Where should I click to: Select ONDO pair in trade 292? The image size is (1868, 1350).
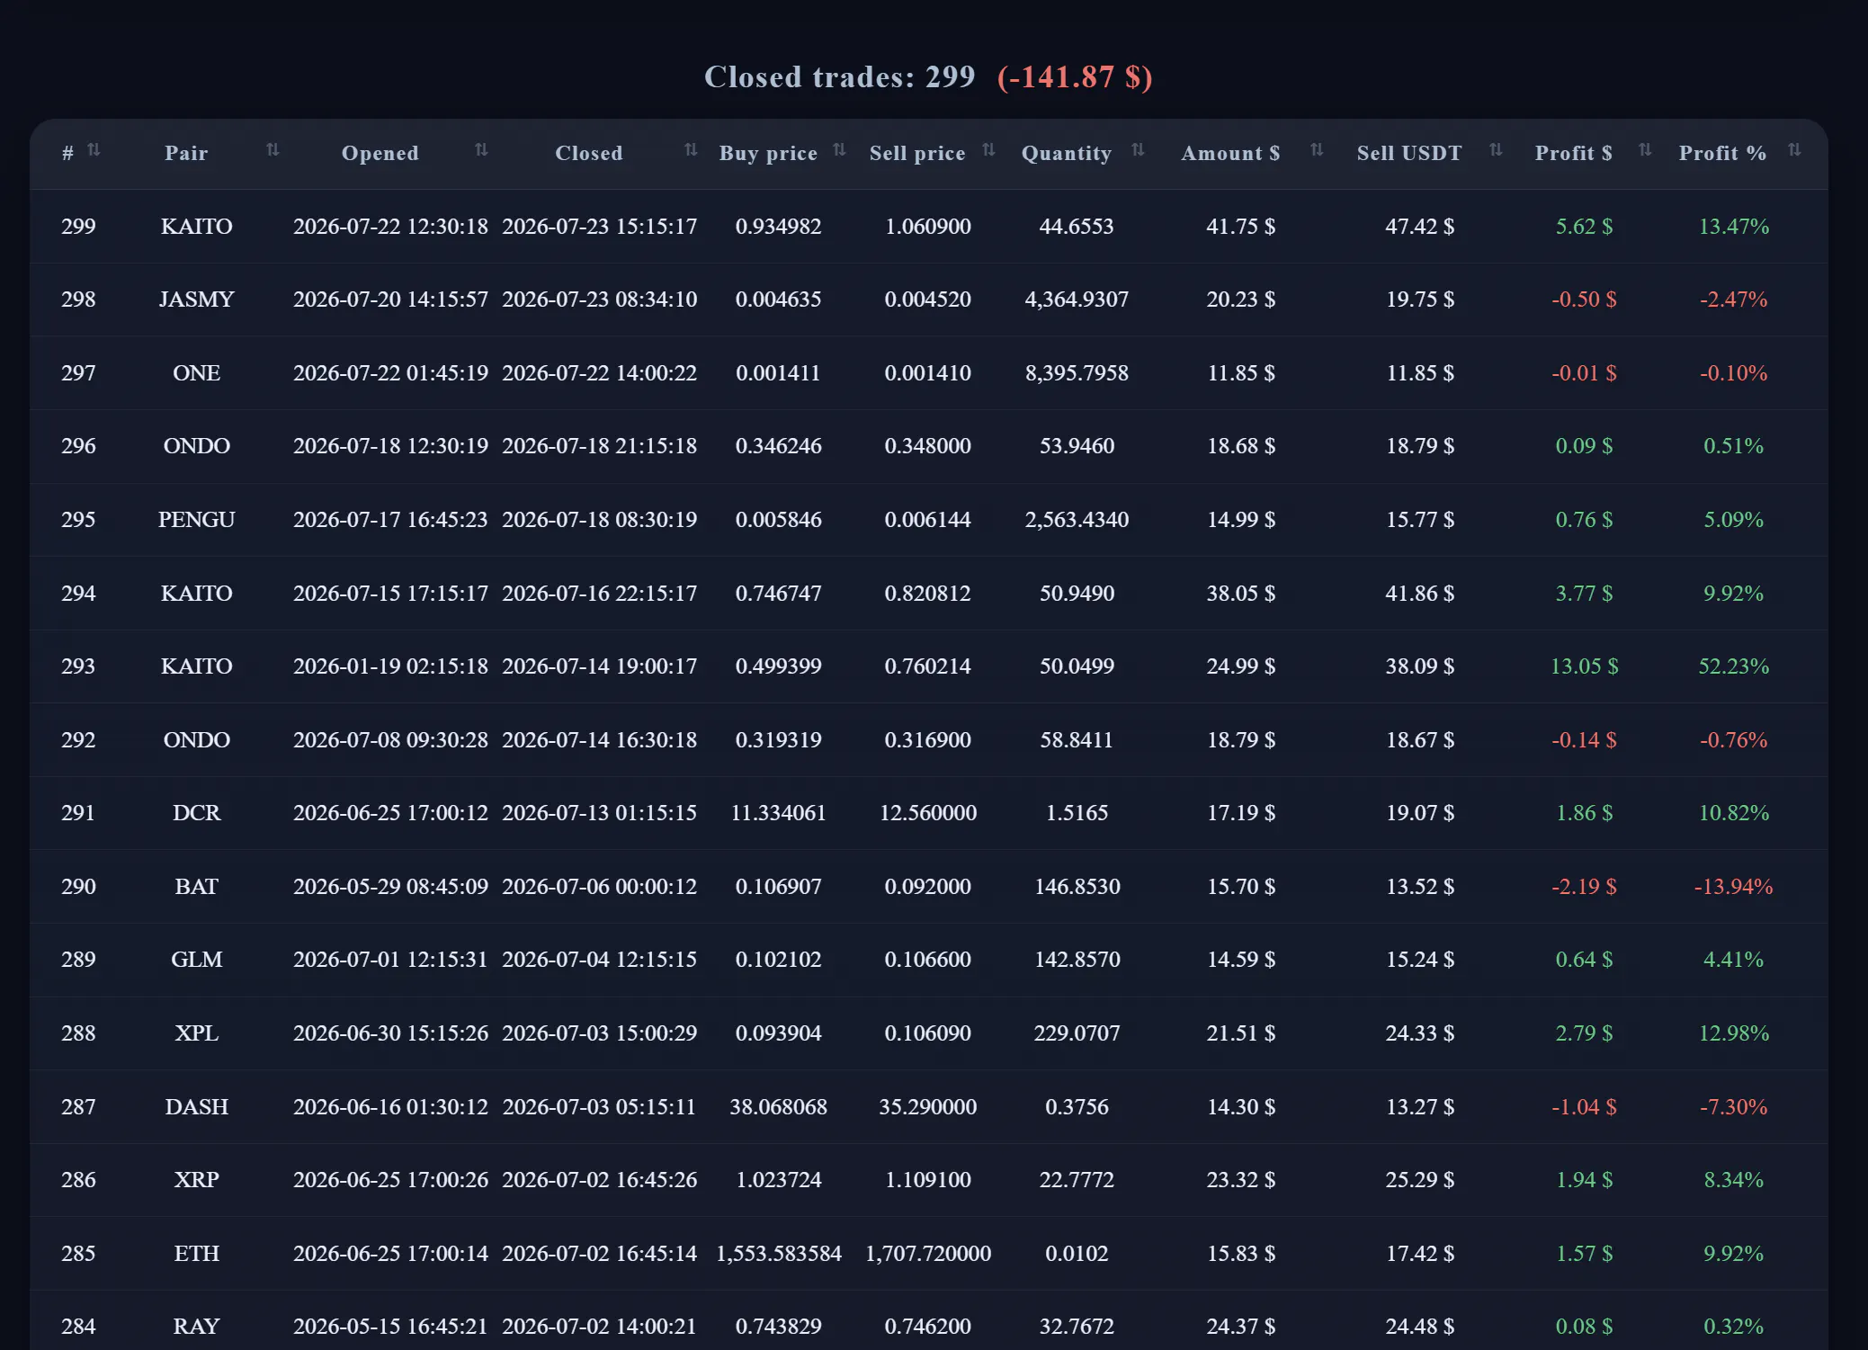click(x=196, y=740)
